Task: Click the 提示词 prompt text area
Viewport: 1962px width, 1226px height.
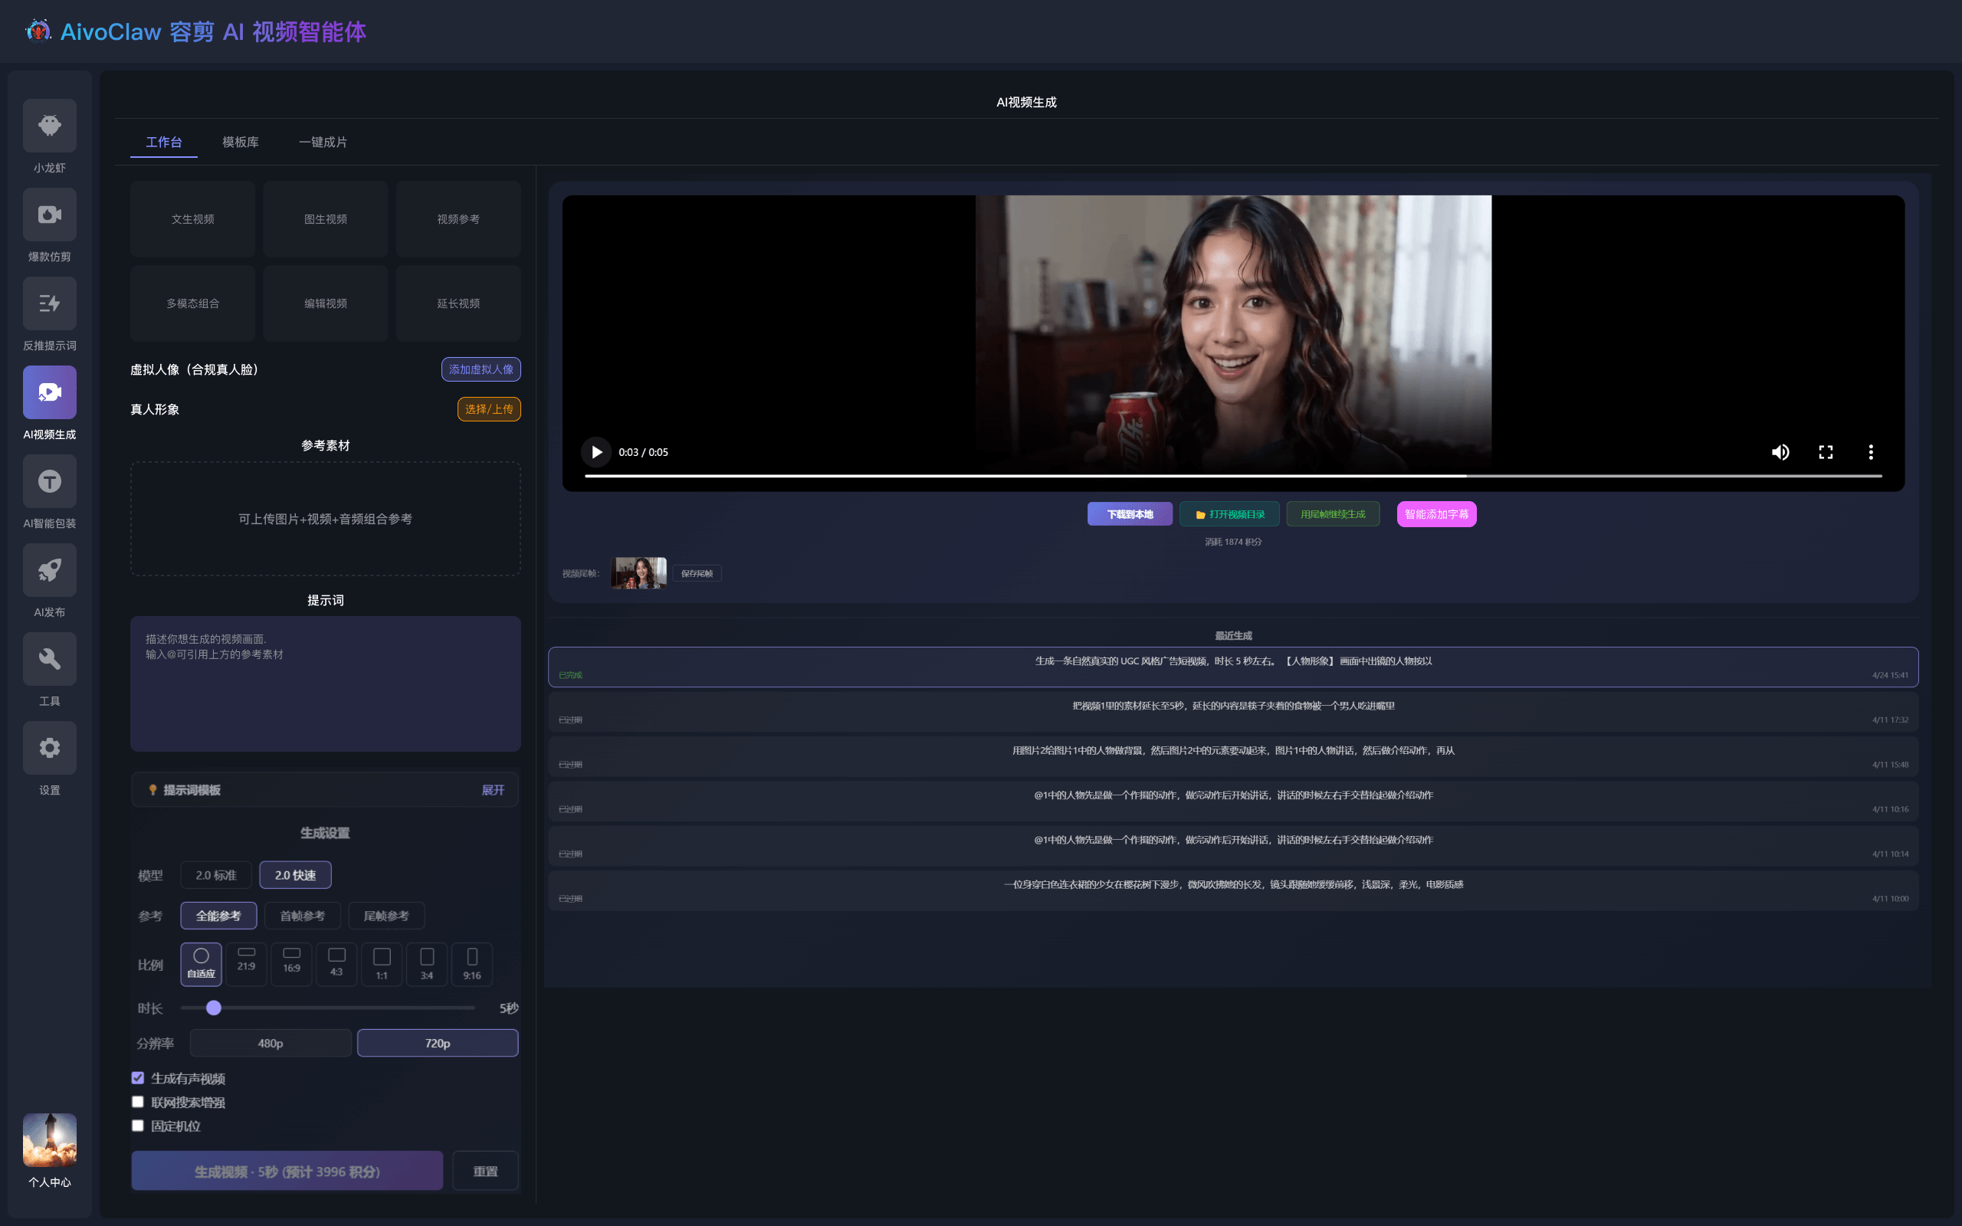Action: [x=325, y=683]
